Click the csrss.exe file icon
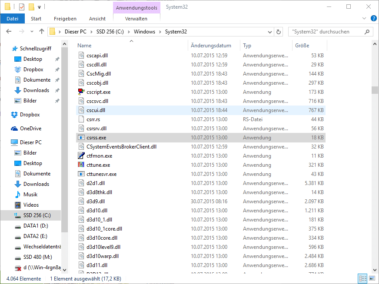Image resolution: width=379 pixels, height=284 pixels. click(81, 137)
